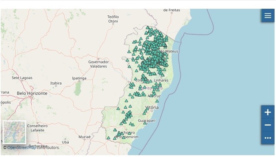Zoom out with the minus button

point(268,125)
